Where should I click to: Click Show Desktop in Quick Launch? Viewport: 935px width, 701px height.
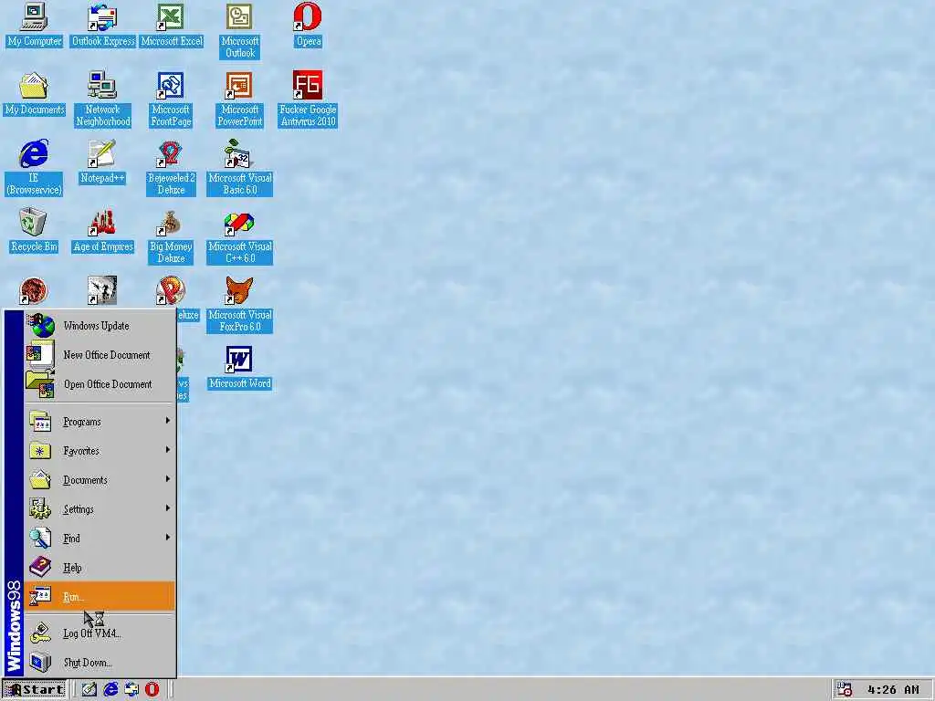(x=89, y=690)
